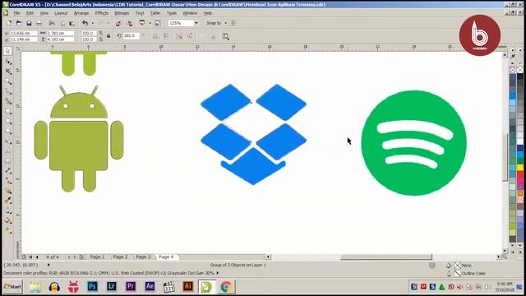Click the horizontal scrollbar thumb

[386, 257]
